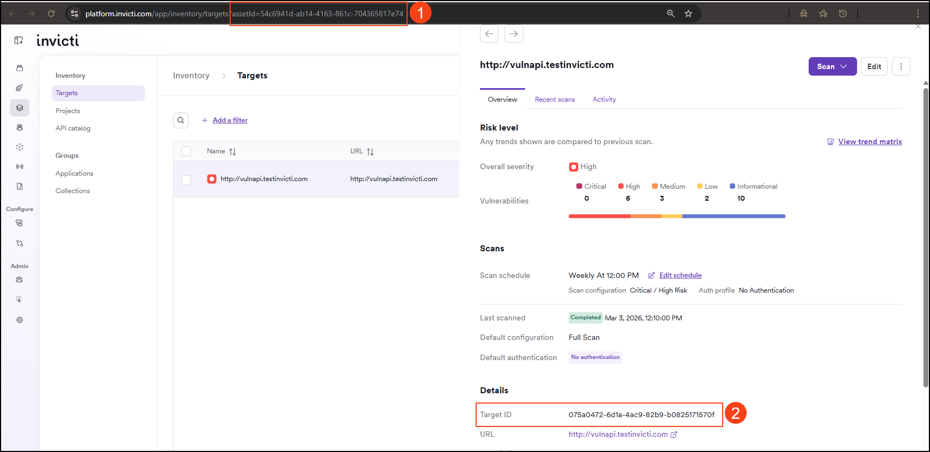Viewport: 930px width, 452px height.
Task: Open the first Configure section icon
Action: [20, 223]
